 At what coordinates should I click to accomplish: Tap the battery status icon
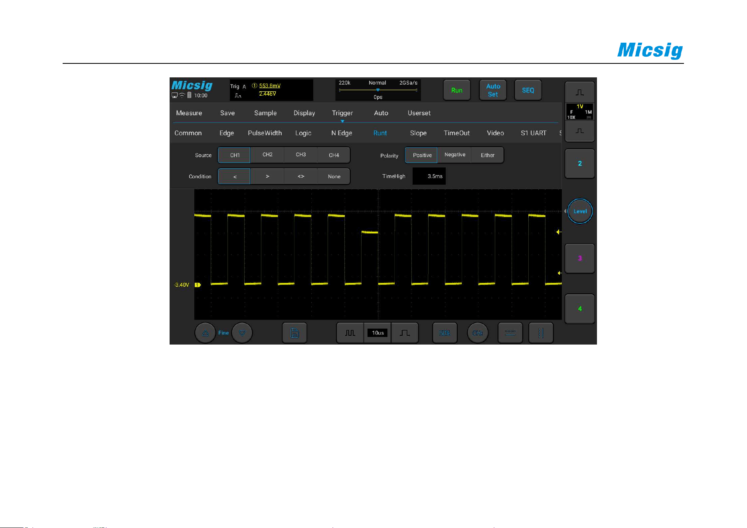190,95
